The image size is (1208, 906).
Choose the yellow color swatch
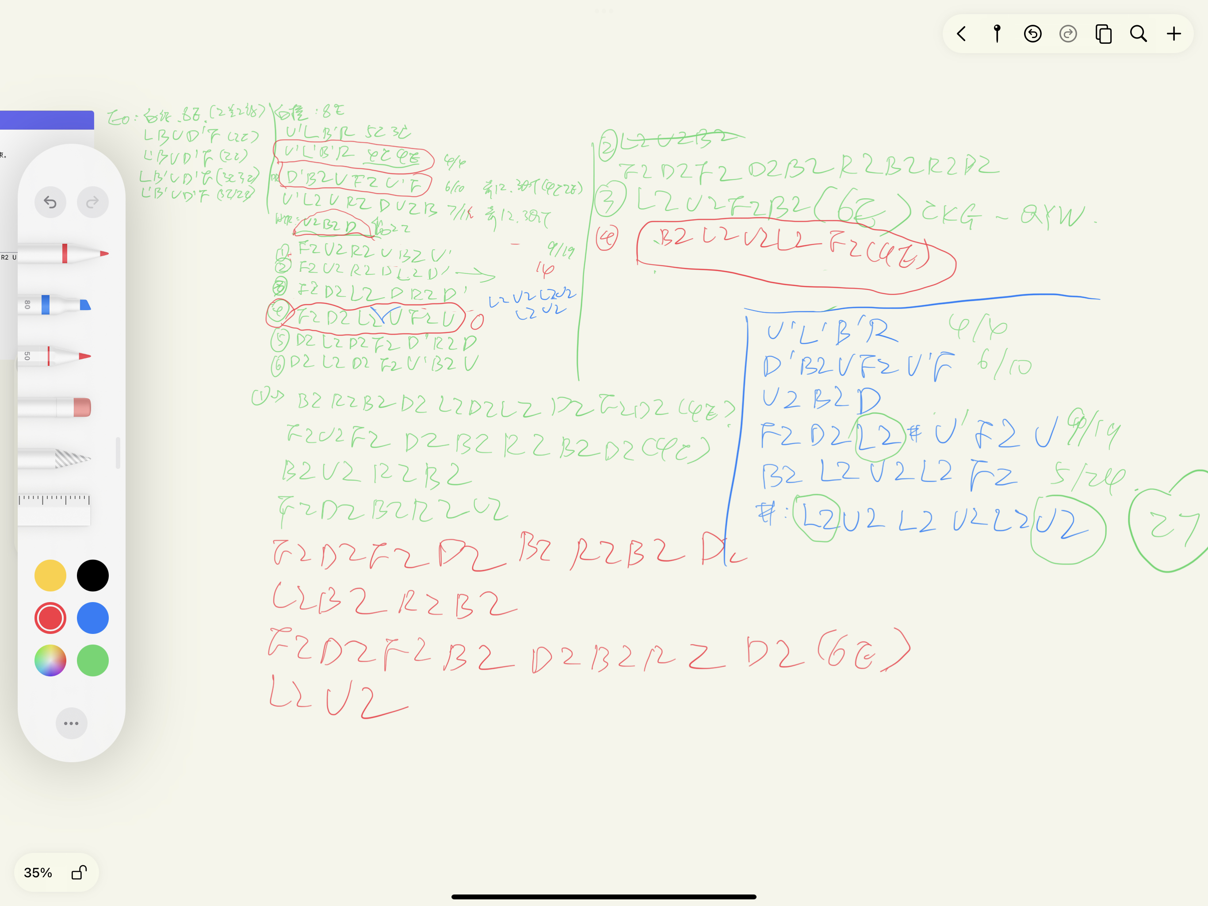click(x=50, y=576)
